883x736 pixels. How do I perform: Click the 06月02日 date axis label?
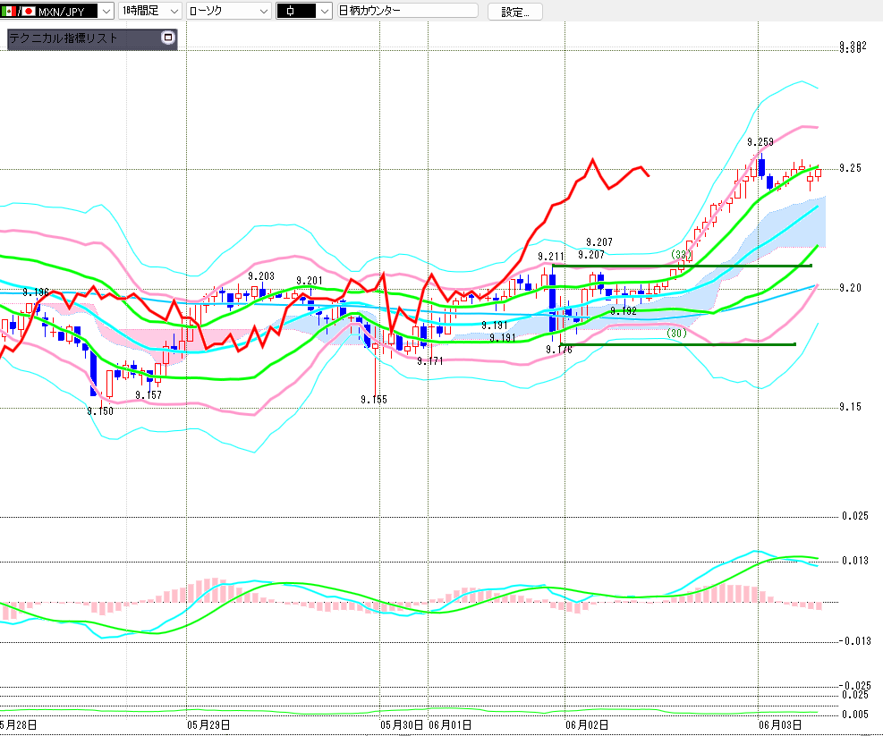pos(587,725)
